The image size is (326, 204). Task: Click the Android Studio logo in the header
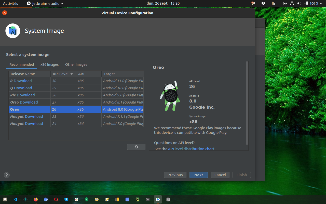[13, 31]
